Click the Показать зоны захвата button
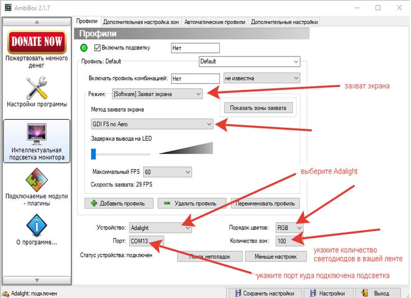Viewport: 411px width, 298px height. [x=258, y=108]
